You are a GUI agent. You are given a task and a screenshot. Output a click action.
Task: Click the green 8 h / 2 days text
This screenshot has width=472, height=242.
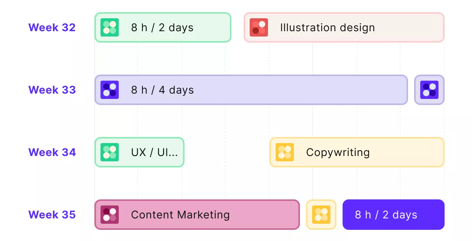(163, 27)
